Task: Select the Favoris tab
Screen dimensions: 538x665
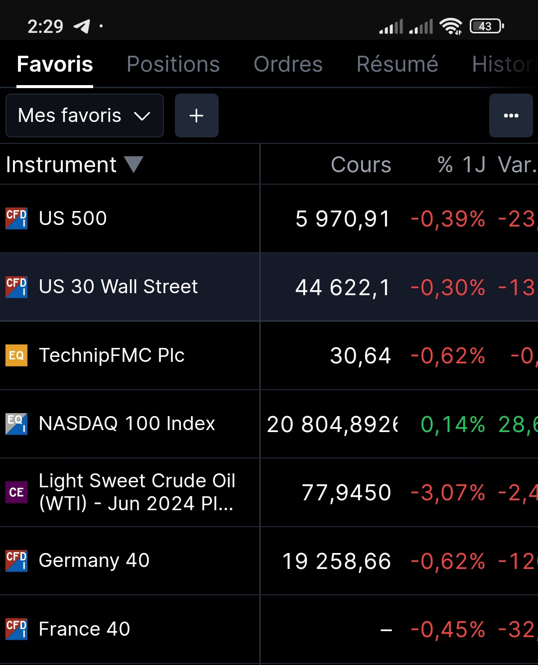Action: click(x=55, y=64)
